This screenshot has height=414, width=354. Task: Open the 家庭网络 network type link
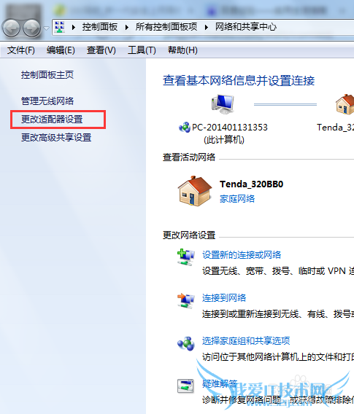[x=237, y=198]
